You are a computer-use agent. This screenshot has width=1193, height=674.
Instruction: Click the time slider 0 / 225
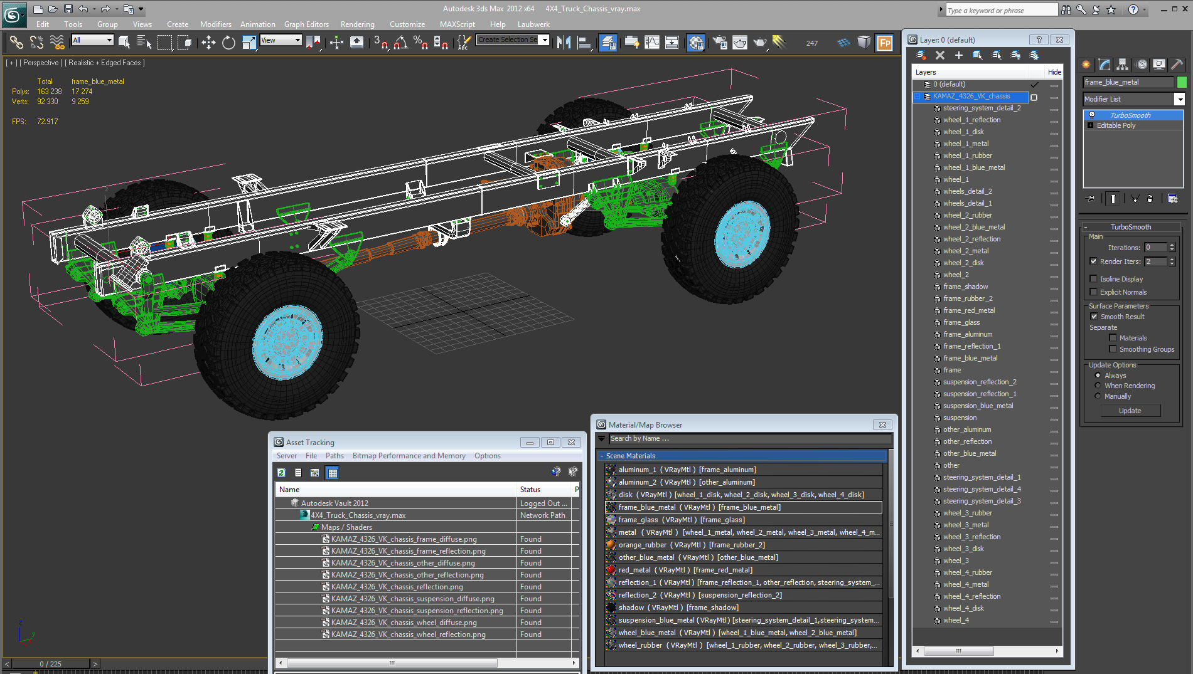click(51, 664)
